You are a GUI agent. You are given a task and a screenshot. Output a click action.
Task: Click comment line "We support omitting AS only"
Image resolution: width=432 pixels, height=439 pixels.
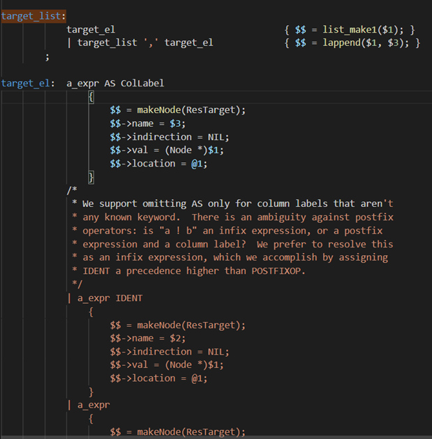232,203
